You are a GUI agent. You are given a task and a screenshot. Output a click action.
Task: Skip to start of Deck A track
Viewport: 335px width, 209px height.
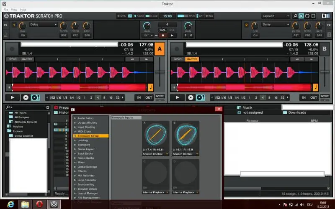pos(8,87)
